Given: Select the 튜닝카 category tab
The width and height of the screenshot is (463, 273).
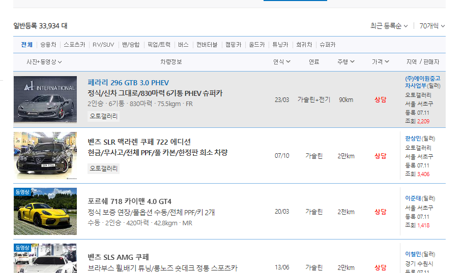Looking at the screenshot, I should pos(280,45).
